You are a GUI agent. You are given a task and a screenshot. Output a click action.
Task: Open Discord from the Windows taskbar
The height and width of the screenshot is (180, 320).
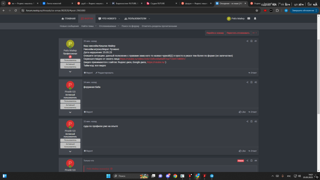tap(168, 176)
